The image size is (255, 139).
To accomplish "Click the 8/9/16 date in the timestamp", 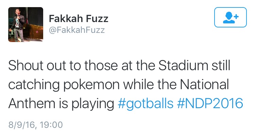I will pos(21,125).
